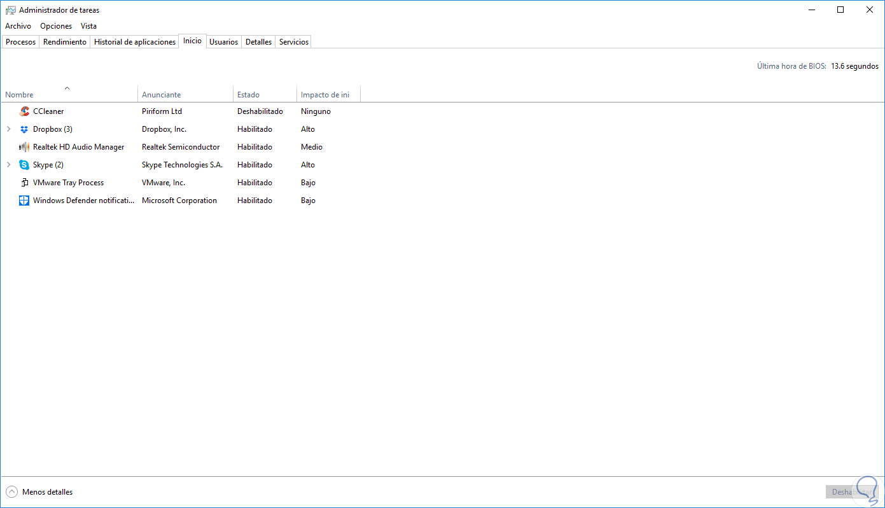Click the Realtek Semiconductor publisher cell
This screenshot has height=508, width=885.
coord(181,147)
